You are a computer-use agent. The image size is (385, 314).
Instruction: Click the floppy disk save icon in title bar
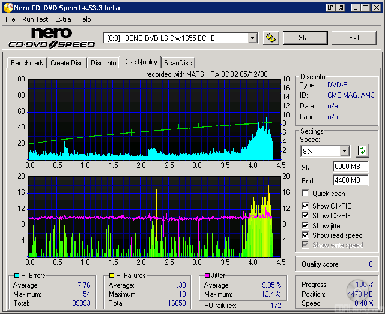click(341, 7)
